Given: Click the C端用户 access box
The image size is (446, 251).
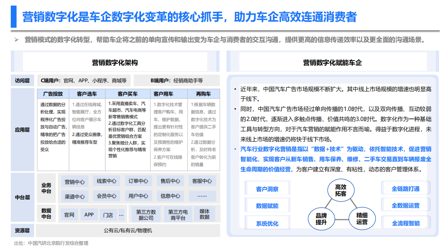Looking at the screenshot, I should click(84, 81).
